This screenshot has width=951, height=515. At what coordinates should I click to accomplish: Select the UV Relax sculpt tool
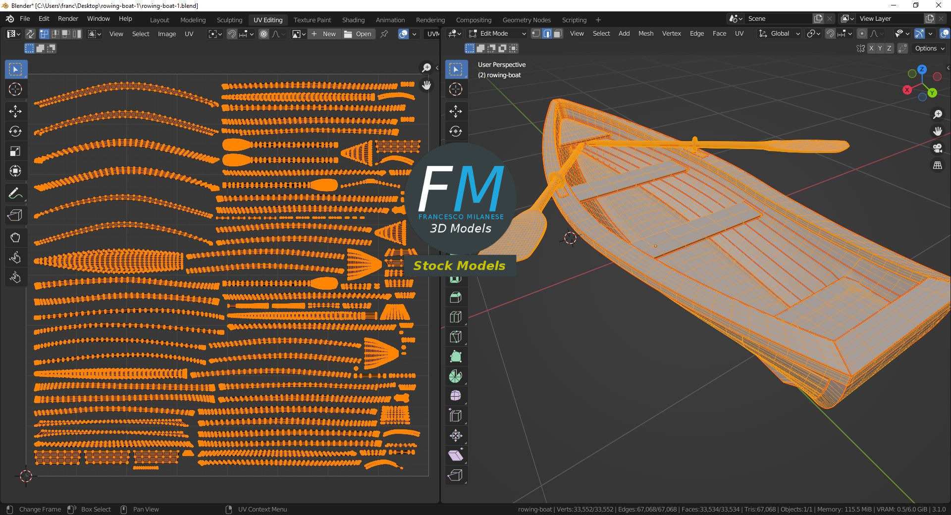(x=16, y=257)
